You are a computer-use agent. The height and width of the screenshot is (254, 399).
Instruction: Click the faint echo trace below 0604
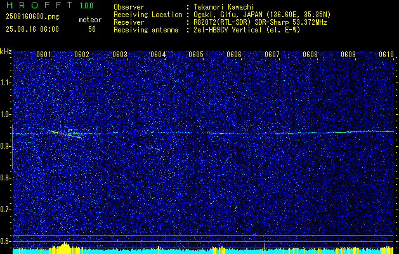pyautogui.click(x=153, y=148)
